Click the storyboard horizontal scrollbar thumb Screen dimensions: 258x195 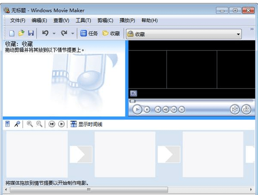pos(89,189)
